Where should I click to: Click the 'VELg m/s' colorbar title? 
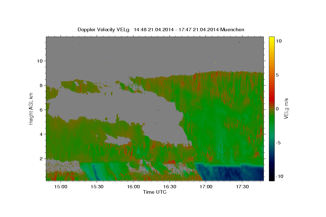(287, 108)
